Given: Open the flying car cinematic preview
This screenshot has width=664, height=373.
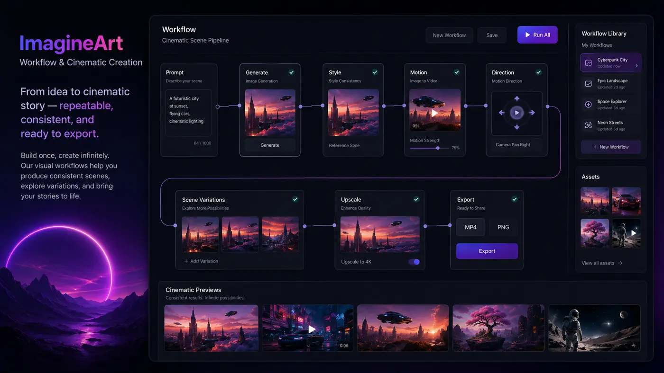Looking at the screenshot, I should coord(403,328).
